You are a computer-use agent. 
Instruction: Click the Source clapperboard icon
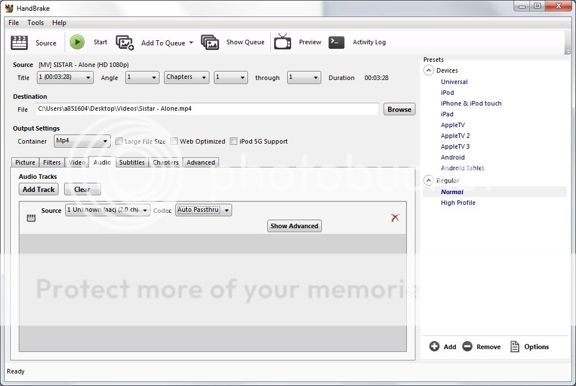tap(19, 43)
